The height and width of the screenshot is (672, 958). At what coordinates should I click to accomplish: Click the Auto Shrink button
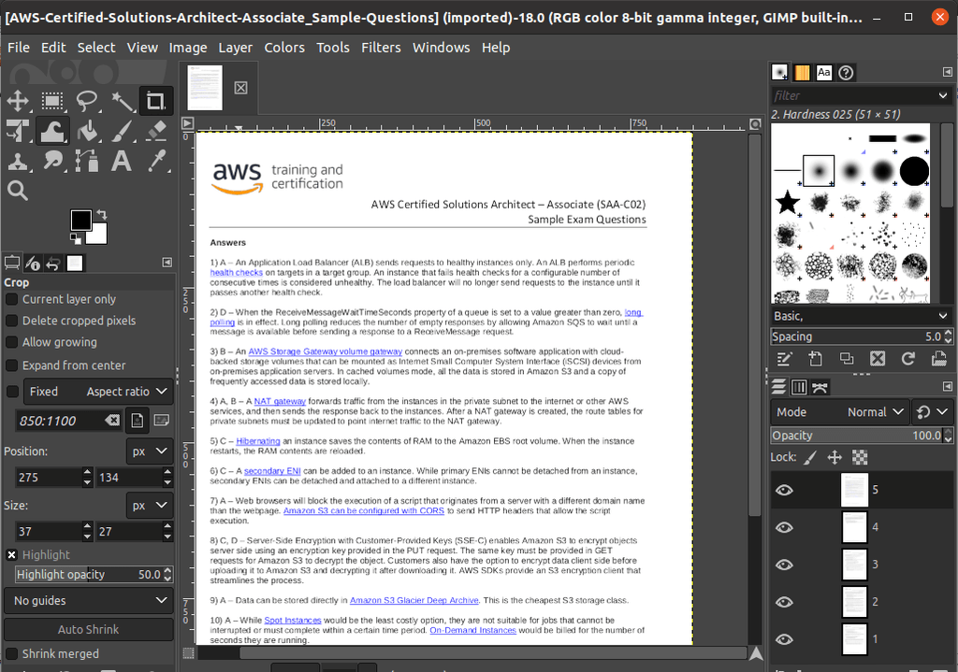[89, 629]
